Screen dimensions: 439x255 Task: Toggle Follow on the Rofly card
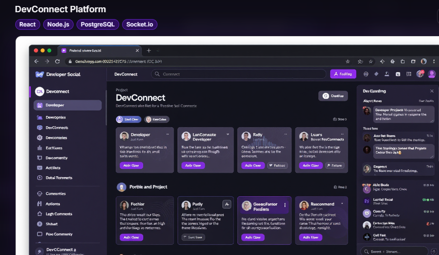277,165
